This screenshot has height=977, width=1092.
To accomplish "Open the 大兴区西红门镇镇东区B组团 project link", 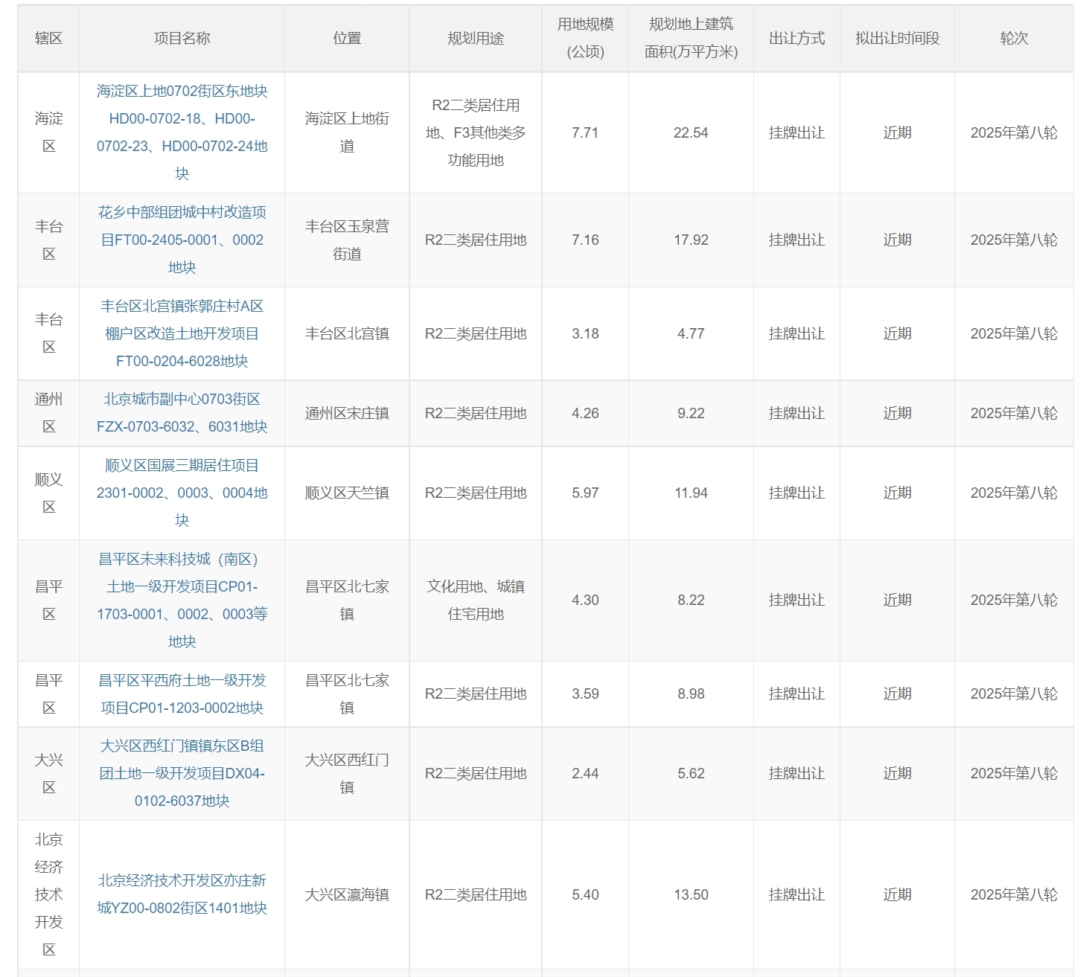I will (x=182, y=773).
